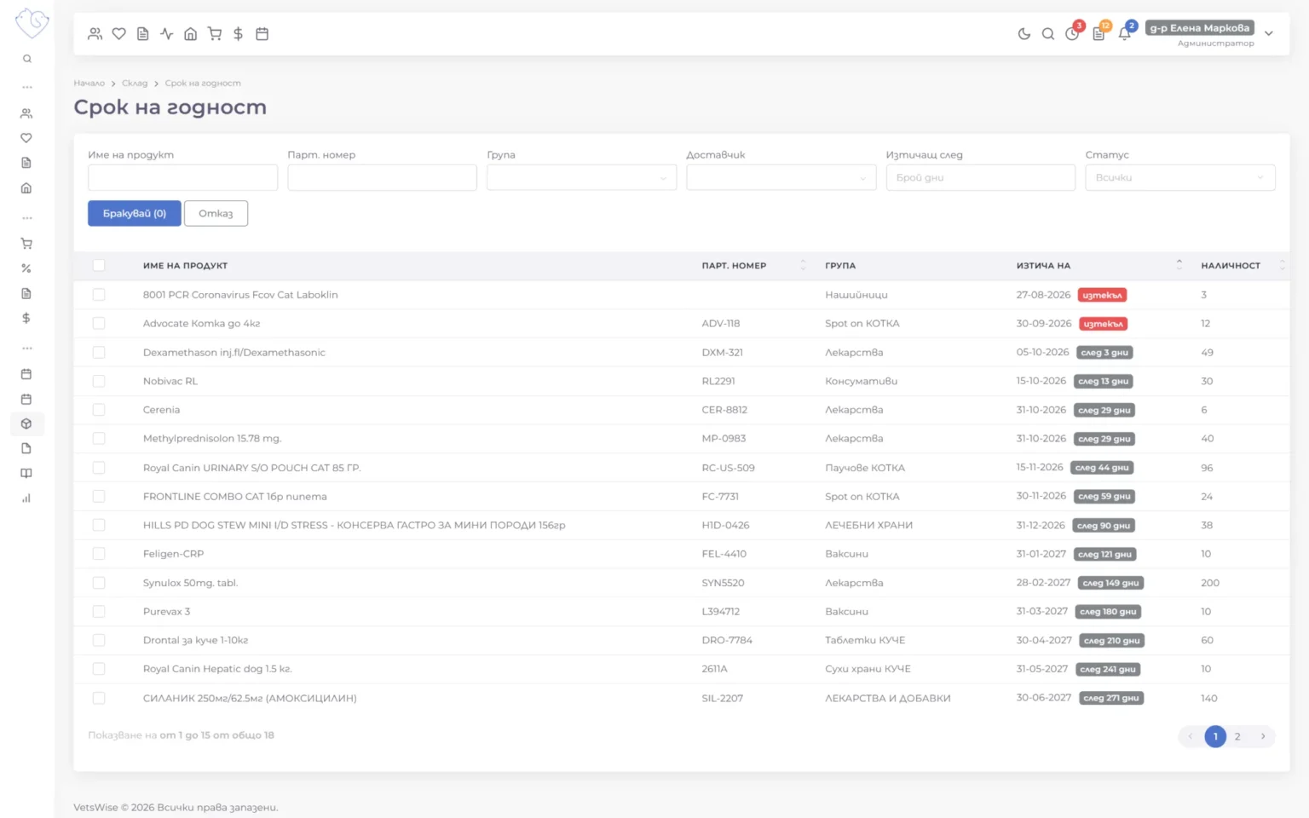Screen dimensions: 1309x818
Task: Open the open-book icon in left sidebar
Action: [x=26, y=474]
